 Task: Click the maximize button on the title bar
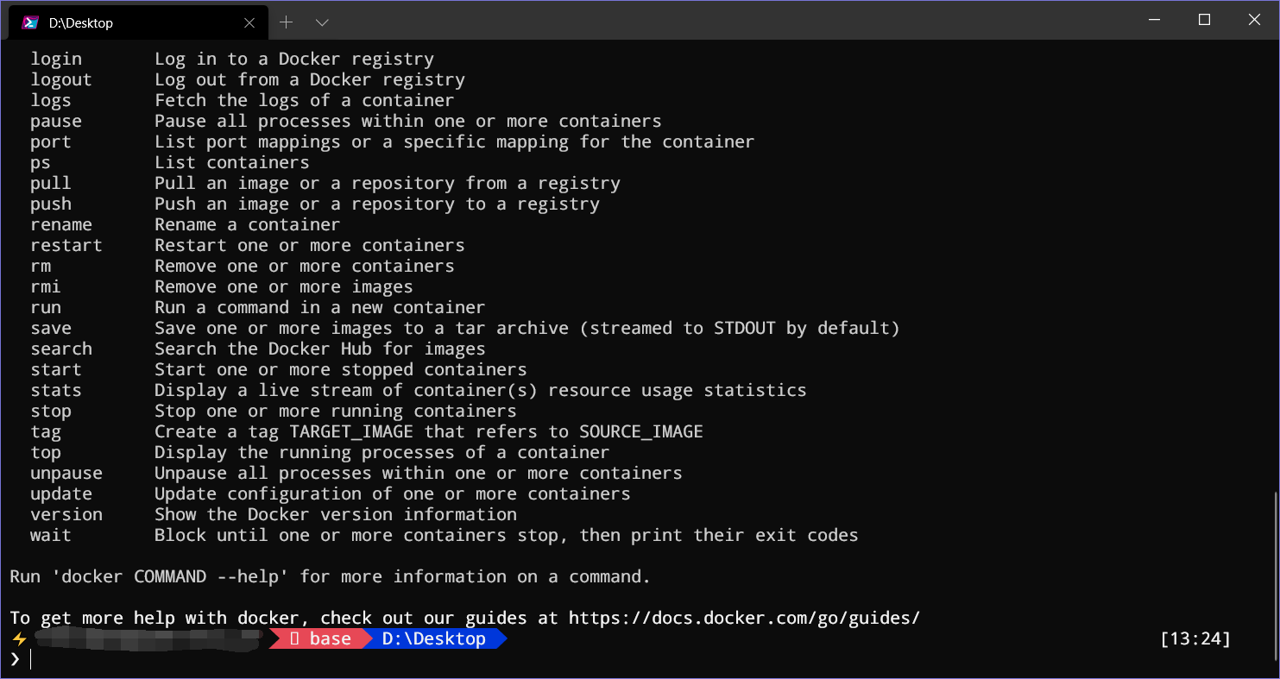tap(1204, 19)
